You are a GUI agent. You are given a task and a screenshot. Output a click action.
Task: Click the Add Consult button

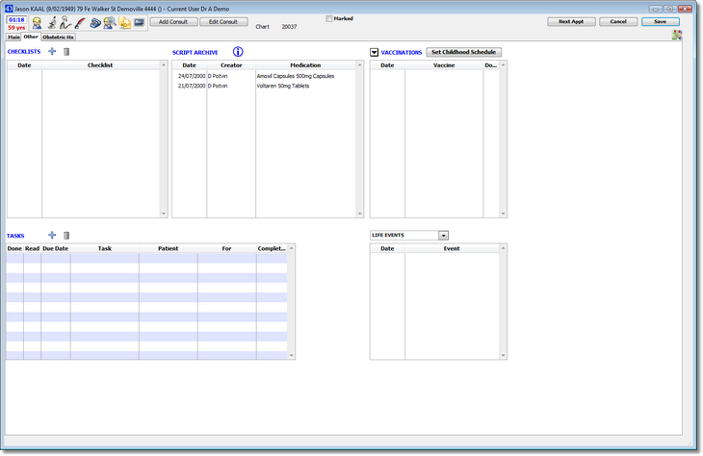pos(173,22)
